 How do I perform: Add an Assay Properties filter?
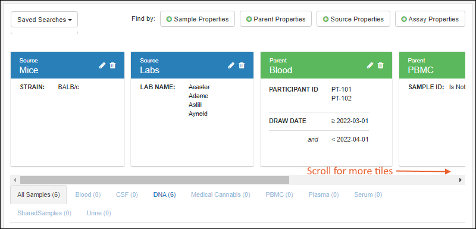point(430,19)
